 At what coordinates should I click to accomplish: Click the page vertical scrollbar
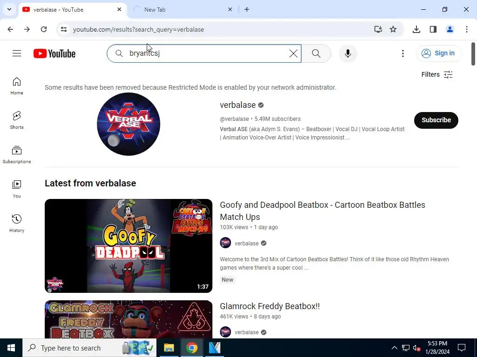click(x=473, y=54)
